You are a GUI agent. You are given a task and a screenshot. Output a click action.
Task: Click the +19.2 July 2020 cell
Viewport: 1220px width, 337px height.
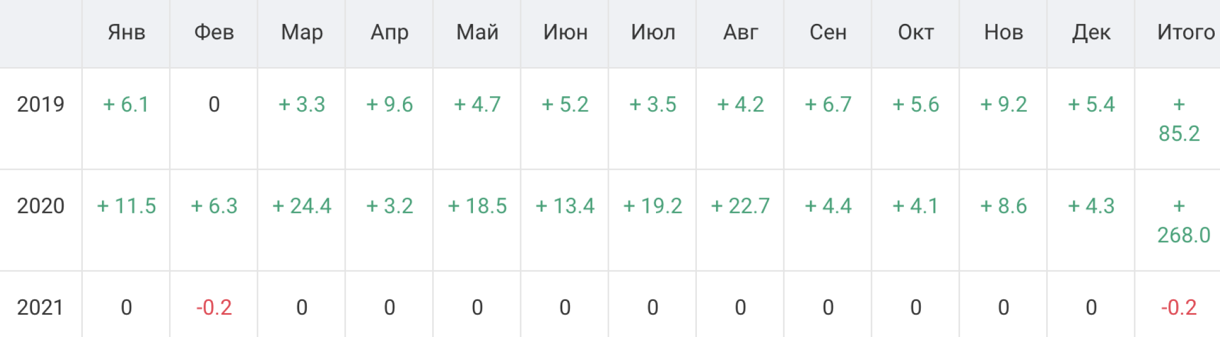(x=653, y=206)
